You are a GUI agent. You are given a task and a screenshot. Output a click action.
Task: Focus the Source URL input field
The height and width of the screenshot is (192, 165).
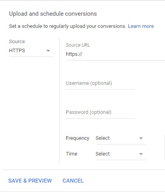coord(115,54)
